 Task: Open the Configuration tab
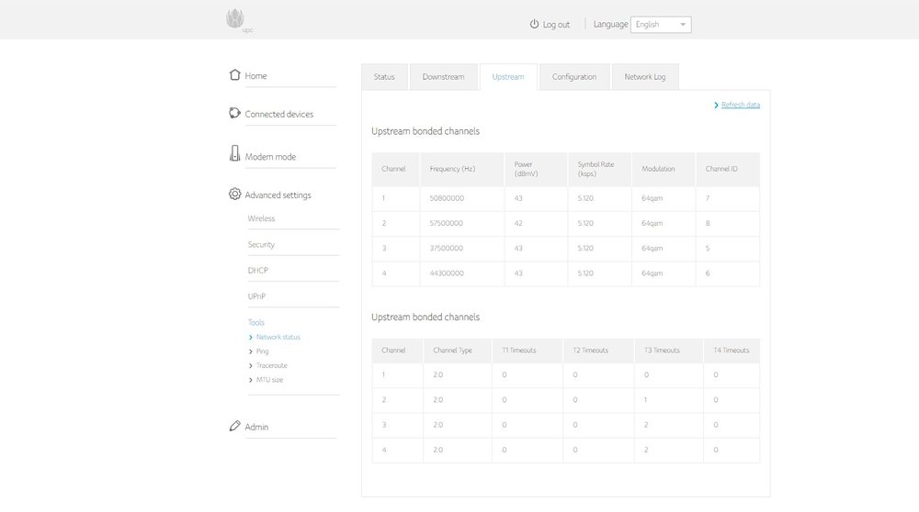(x=574, y=77)
